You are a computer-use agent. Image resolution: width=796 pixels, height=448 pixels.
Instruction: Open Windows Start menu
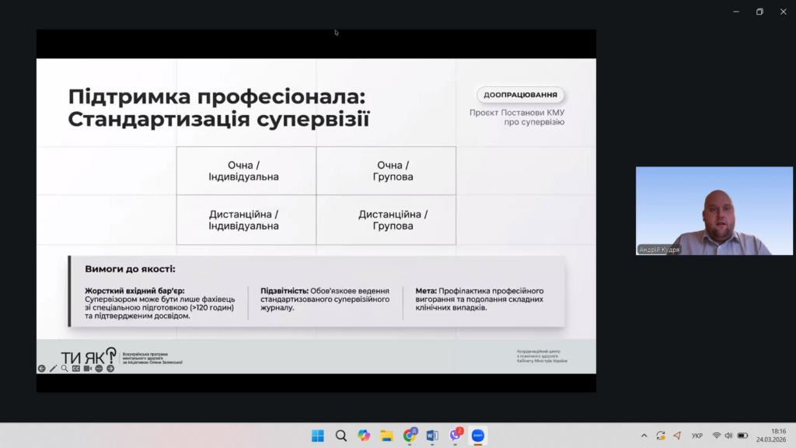pyautogui.click(x=318, y=436)
